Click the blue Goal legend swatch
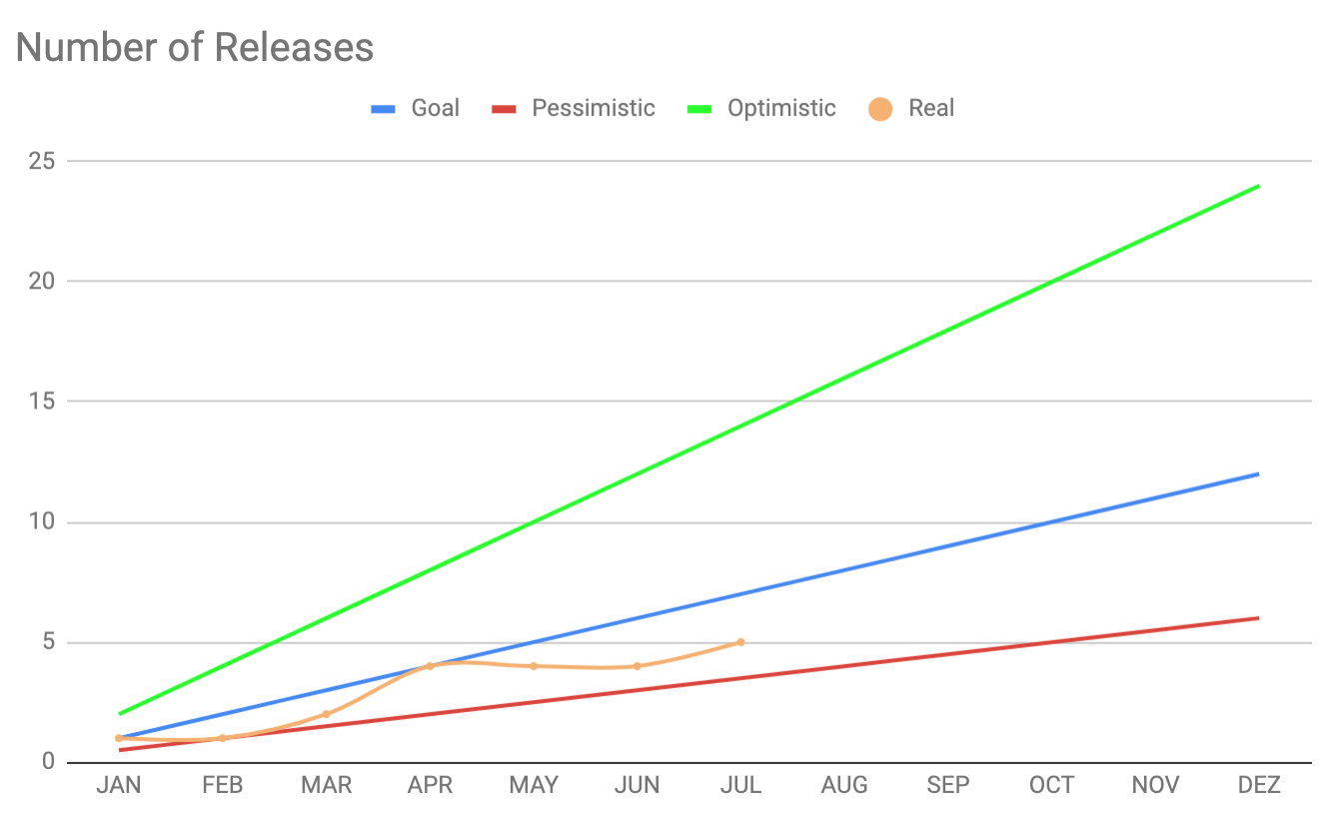Screen dimensions: 1331x817 pos(384,109)
